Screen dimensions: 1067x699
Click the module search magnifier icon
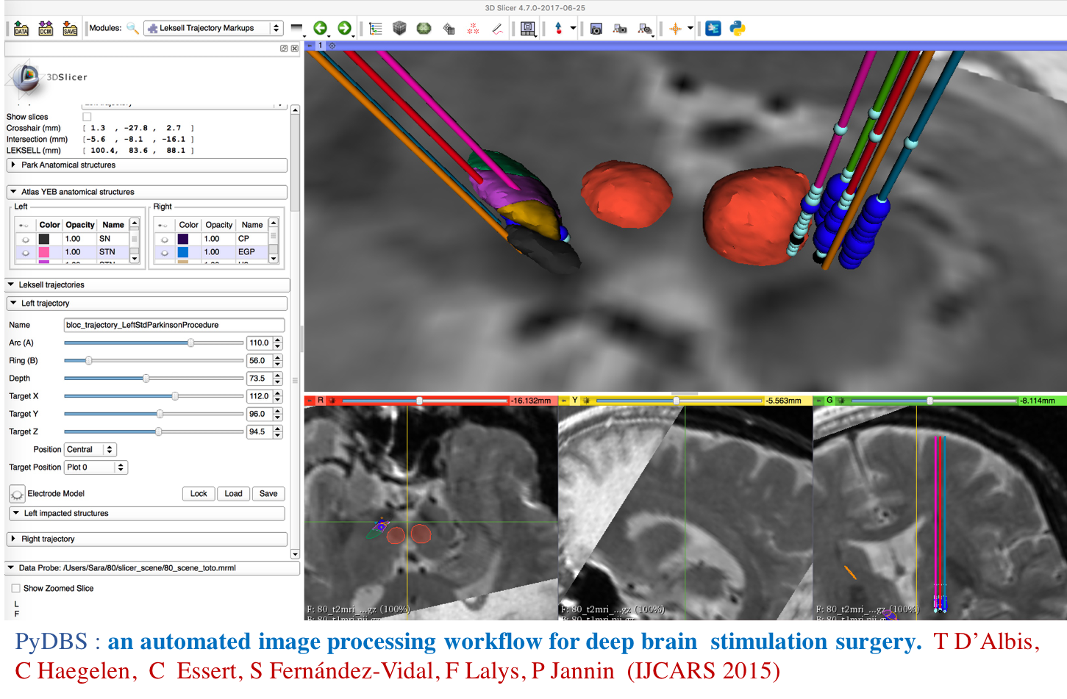pyautogui.click(x=132, y=29)
